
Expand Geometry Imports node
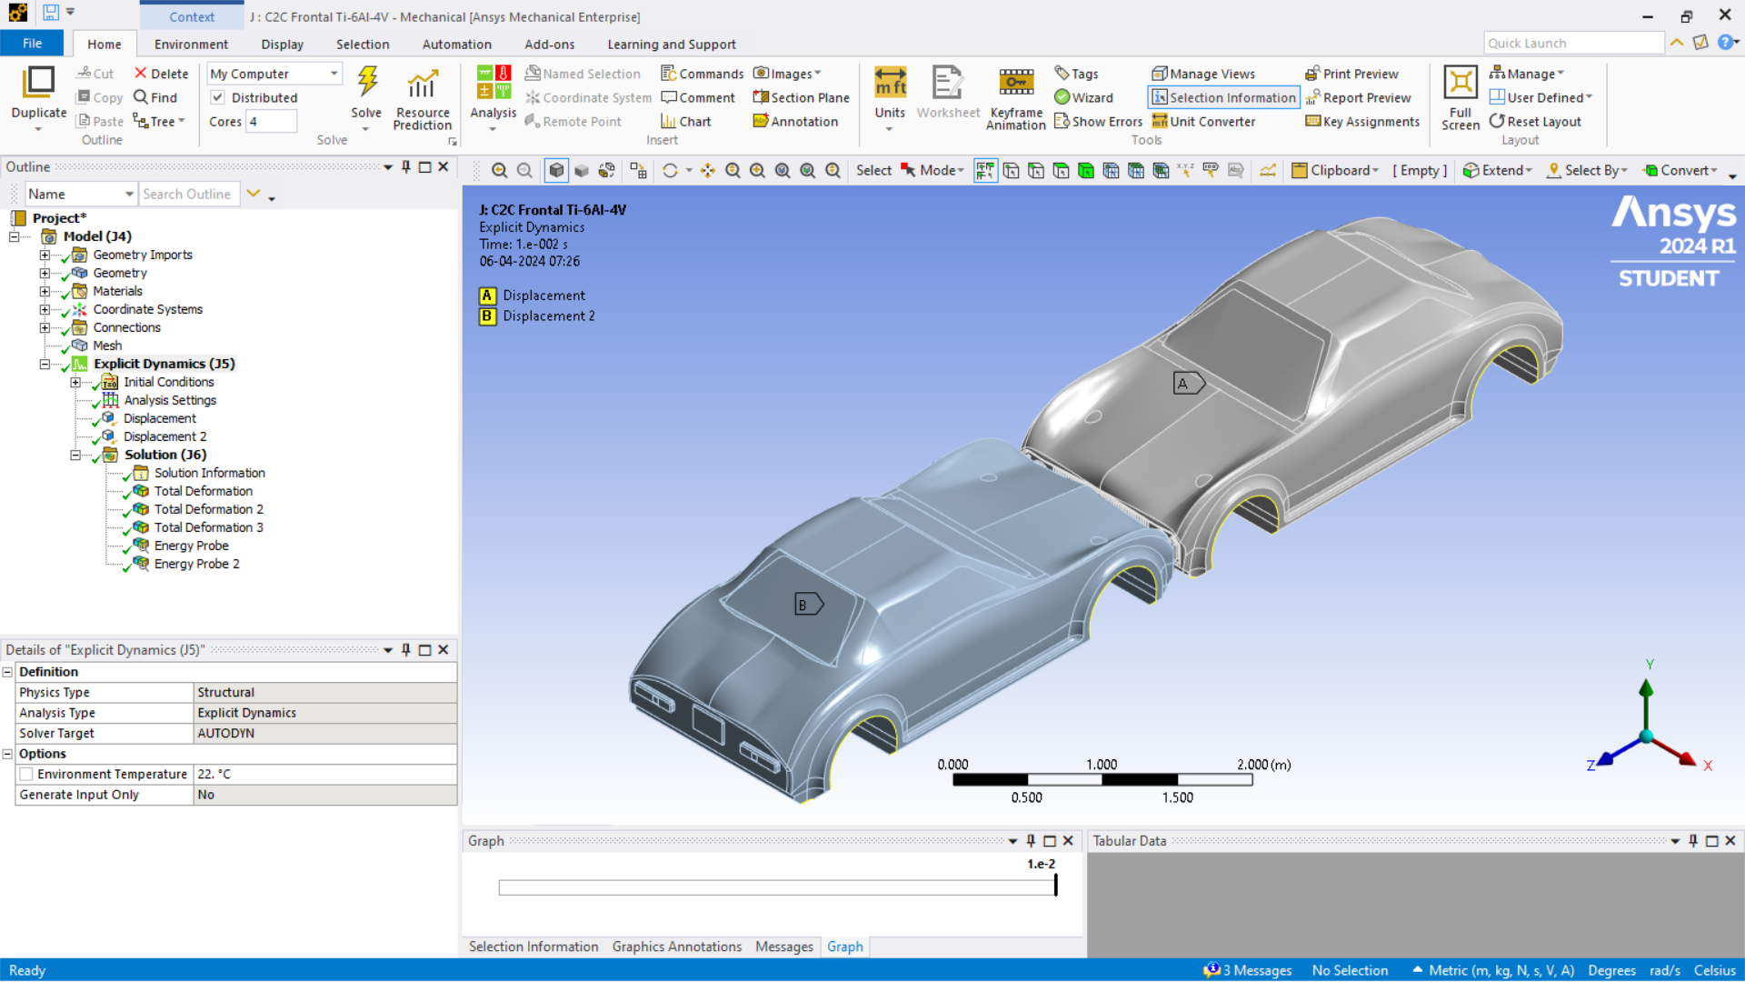tap(45, 255)
